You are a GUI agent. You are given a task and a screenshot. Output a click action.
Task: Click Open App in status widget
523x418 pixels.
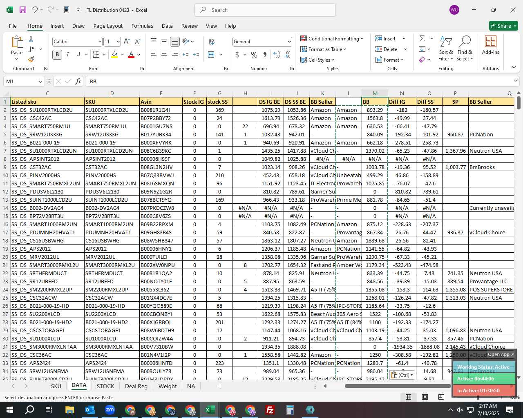tap(501, 354)
